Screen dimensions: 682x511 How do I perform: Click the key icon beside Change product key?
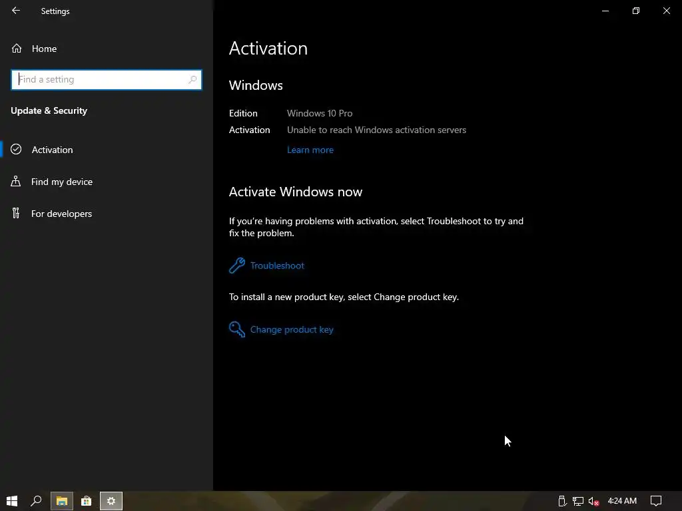(237, 329)
